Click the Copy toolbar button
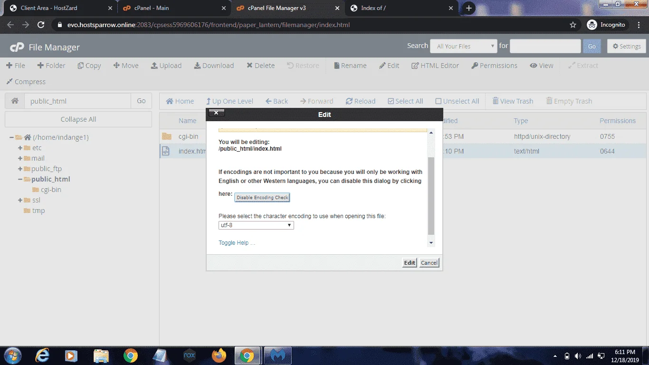The width and height of the screenshot is (649, 365). coord(89,66)
